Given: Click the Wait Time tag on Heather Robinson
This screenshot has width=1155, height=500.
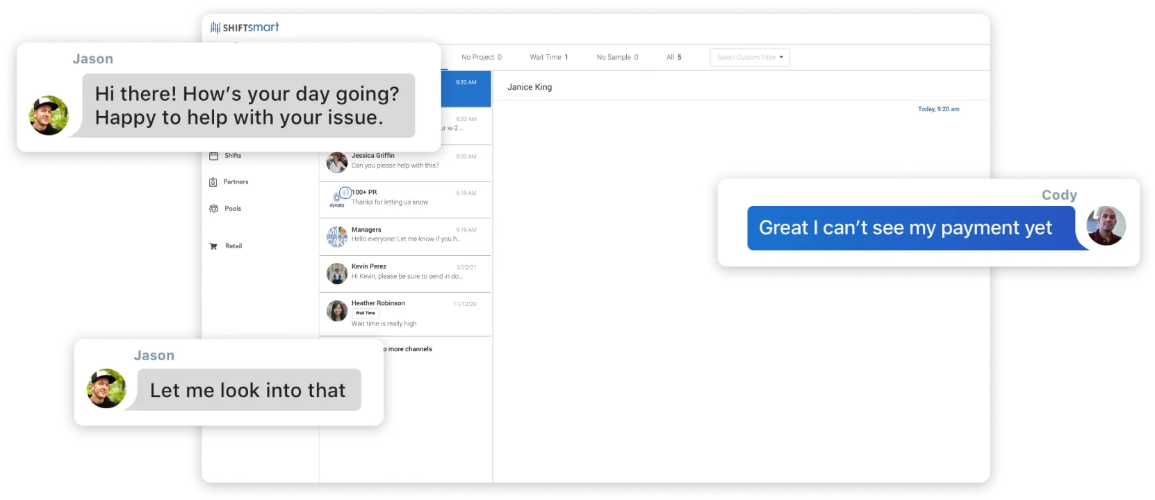Looking at the screenshot, I should coord(366,313).
